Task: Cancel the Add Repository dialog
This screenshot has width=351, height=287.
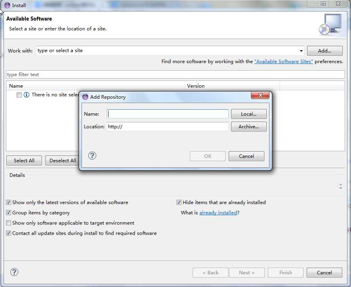Action: (246, 156)
